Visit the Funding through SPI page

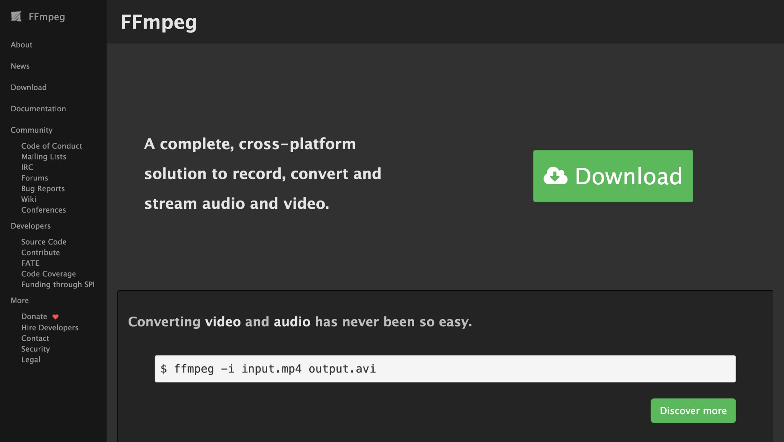point(58,284)
